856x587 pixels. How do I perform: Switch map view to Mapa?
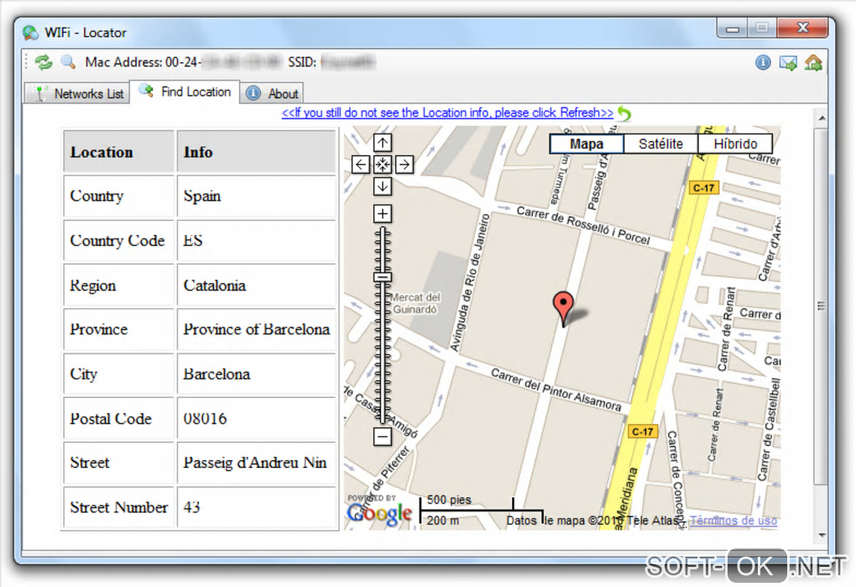(x=587, y=144)
